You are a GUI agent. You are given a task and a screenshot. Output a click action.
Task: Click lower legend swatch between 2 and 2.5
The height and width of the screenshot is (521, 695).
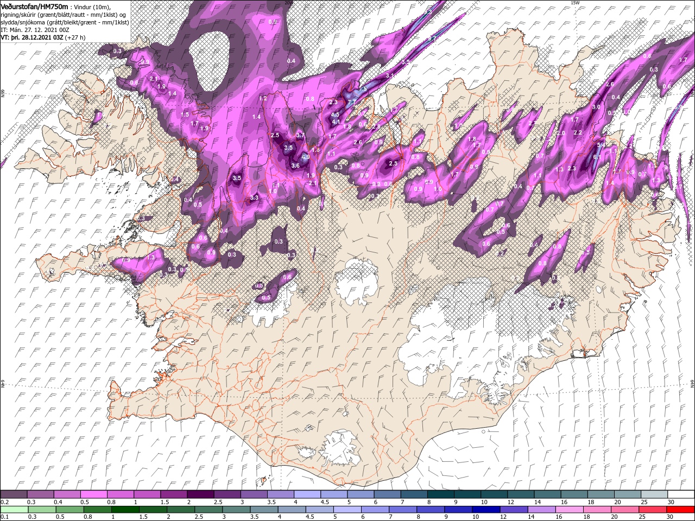point(181,510)
